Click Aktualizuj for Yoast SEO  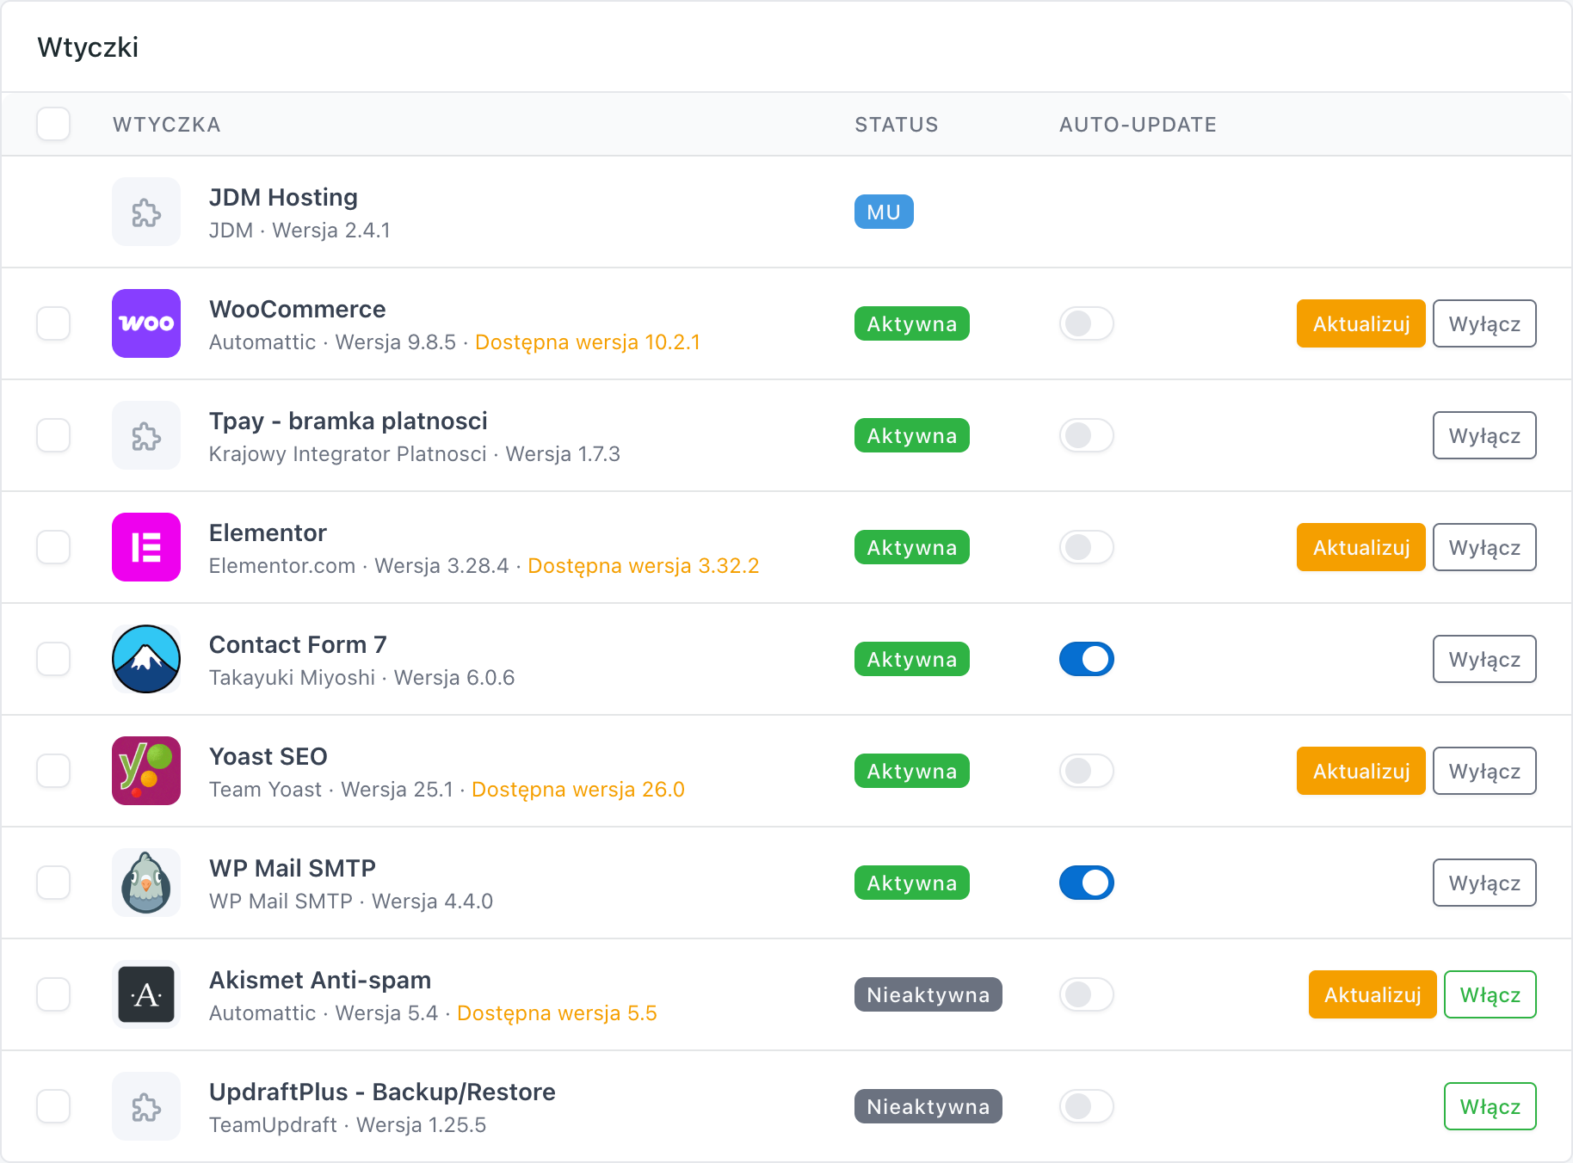click(1360, 771)
